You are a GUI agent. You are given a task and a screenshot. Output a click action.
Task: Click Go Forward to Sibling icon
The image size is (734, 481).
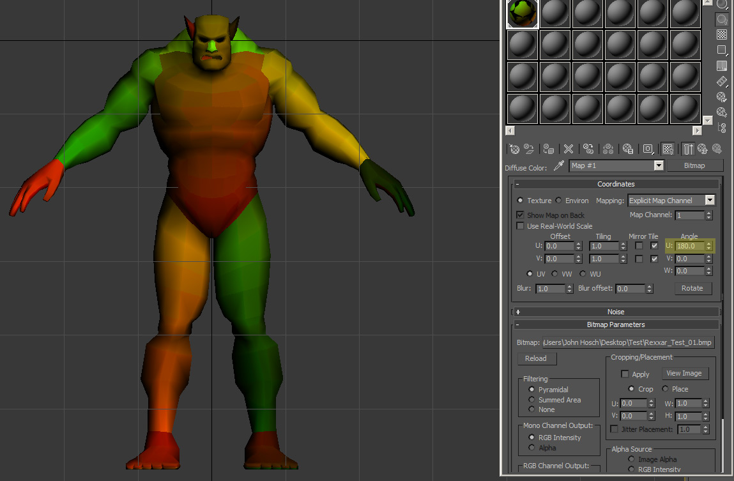(x=717, y=149)
